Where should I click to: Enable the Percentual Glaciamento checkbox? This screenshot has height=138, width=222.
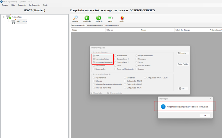[x=115, y=69]
